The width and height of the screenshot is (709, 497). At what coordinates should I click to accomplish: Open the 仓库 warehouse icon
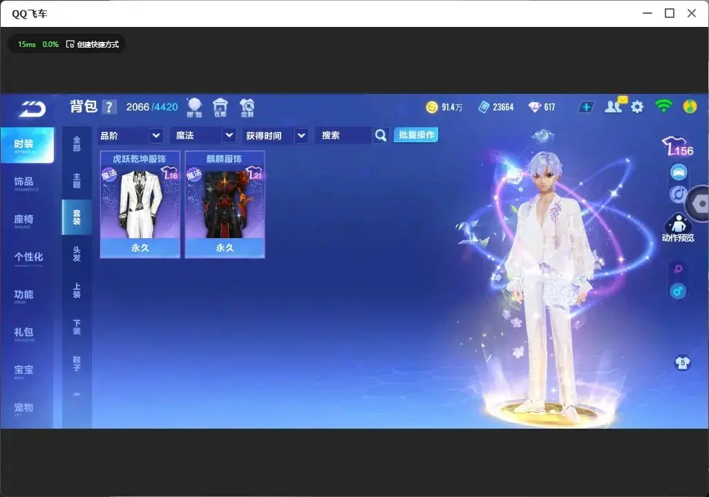[220, 108]
